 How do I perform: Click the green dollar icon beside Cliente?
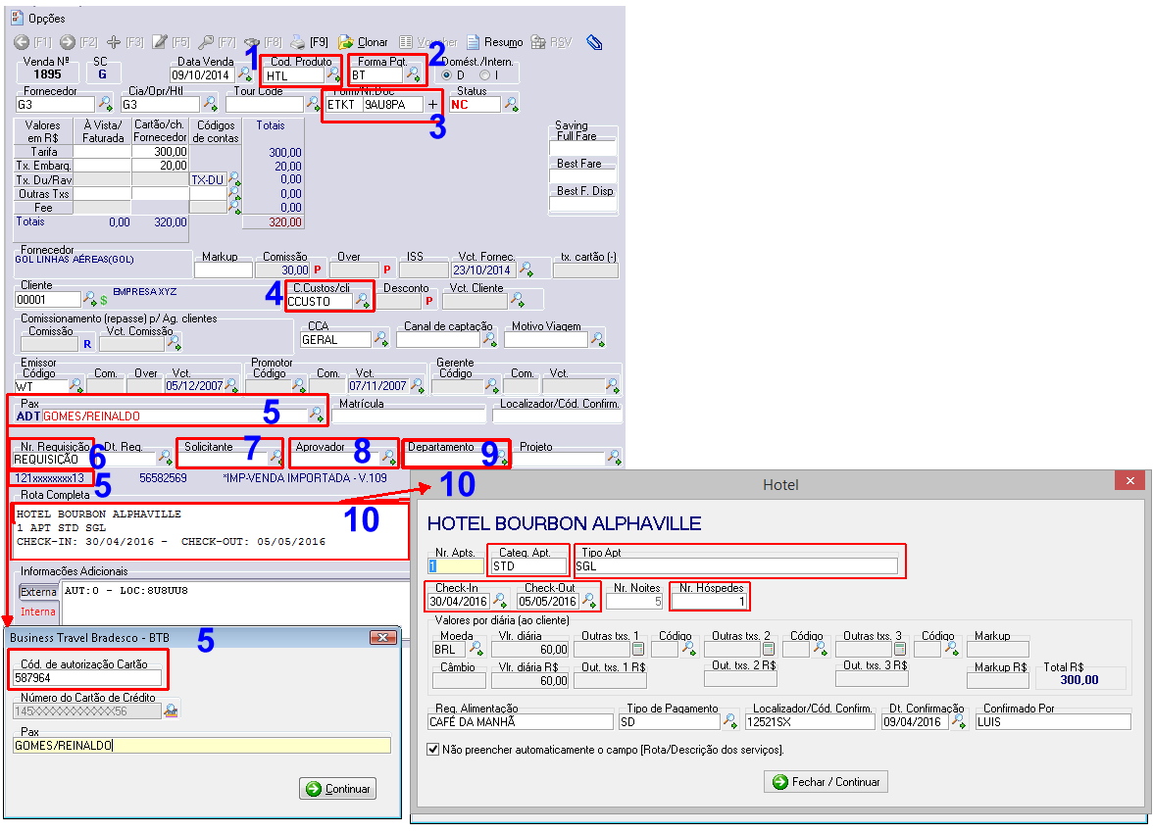(104, 300)
